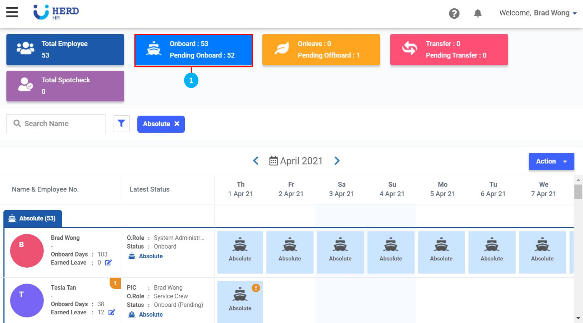This screenshot has height=323, width=583.
Task: Go to the previous month
Action: click(x=256, y=161)
